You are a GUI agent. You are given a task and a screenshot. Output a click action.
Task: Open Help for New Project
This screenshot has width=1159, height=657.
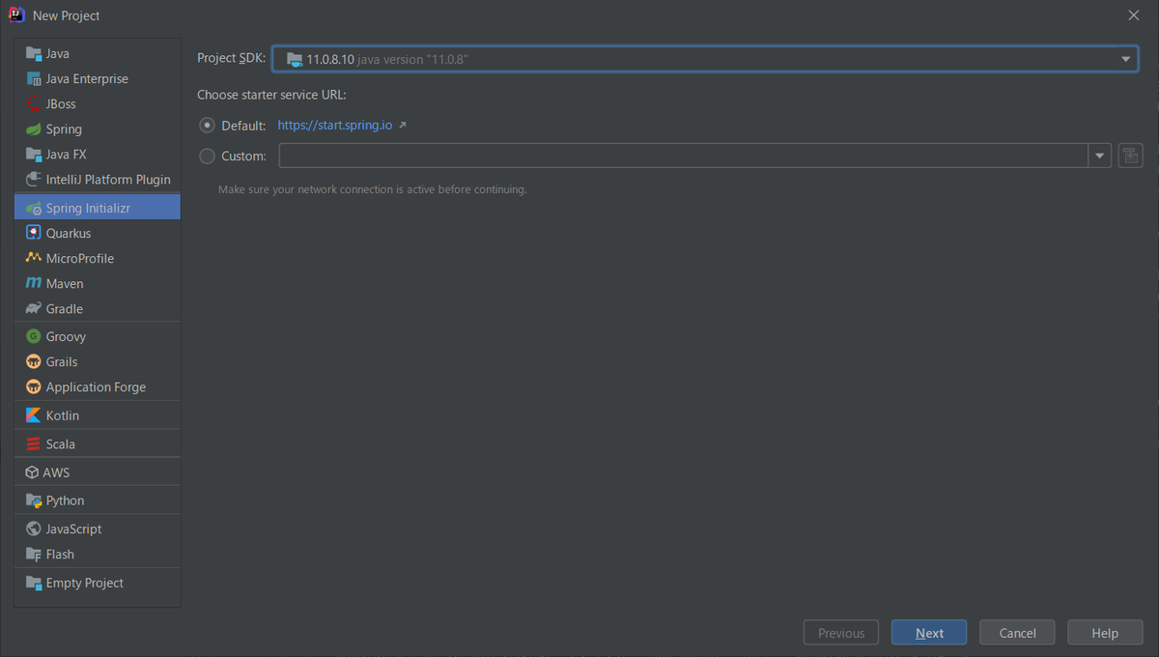pos(1105,633)
